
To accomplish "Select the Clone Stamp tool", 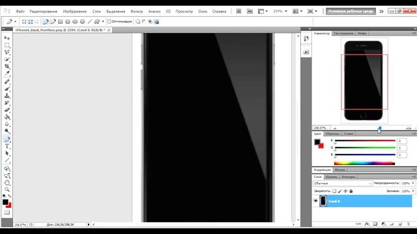I will point(7,96).
